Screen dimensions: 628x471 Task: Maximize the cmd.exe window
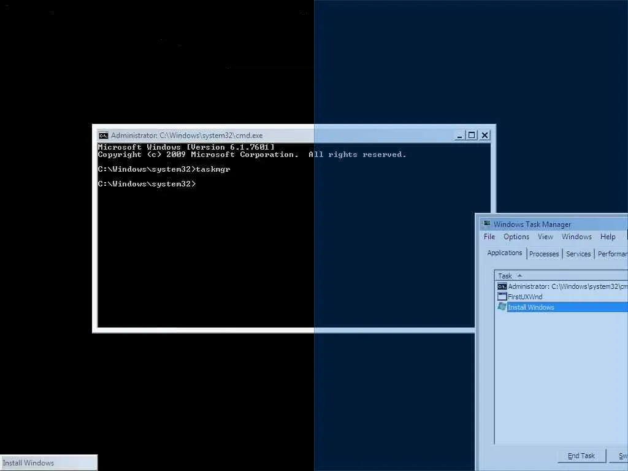click(472, 136)
